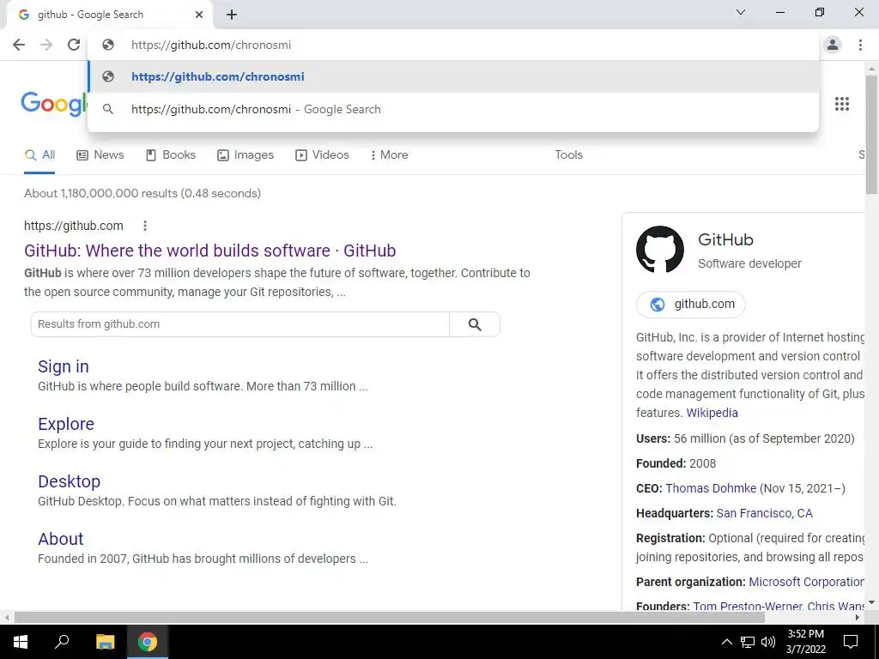The width and height of the screenshot is (879, 659).
Task: Click the horizontal scrollbar thumb
Action: 390,617
